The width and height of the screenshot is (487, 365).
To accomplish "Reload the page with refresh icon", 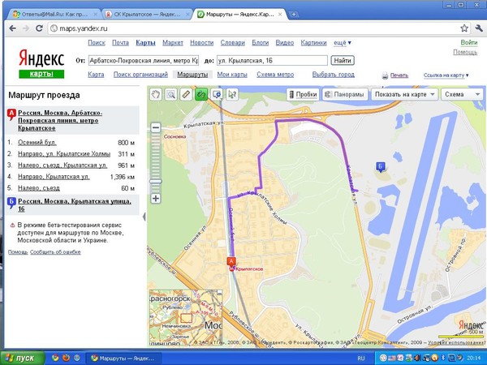I will coord(39,28).
